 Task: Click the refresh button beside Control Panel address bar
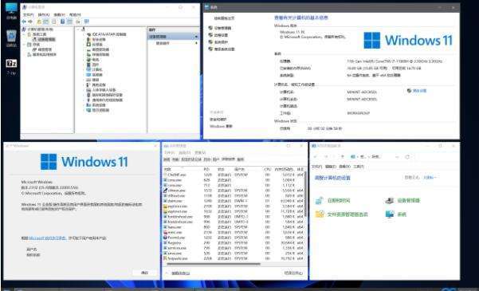[x=407, y=157]
